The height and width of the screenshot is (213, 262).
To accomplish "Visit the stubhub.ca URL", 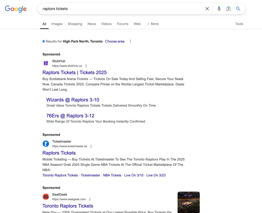I will coord(67,66).
